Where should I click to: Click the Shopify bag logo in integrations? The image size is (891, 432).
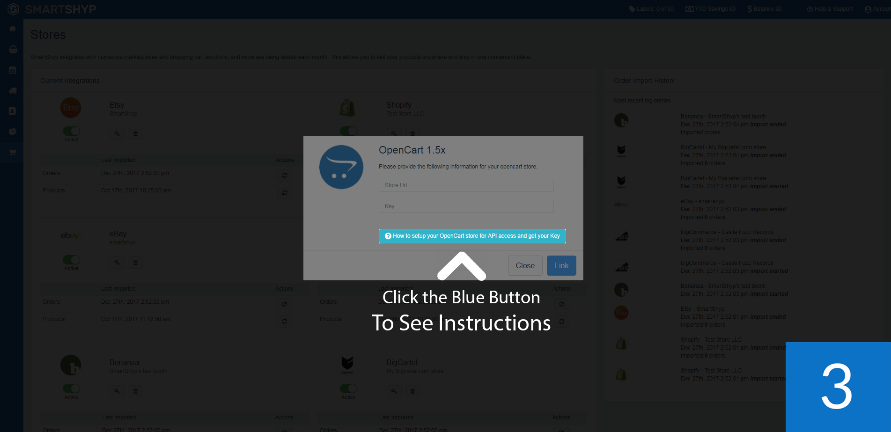point(347,108)
